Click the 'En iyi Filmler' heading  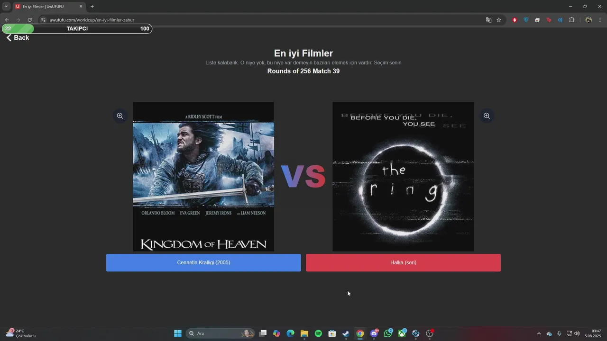coord(303,53)
